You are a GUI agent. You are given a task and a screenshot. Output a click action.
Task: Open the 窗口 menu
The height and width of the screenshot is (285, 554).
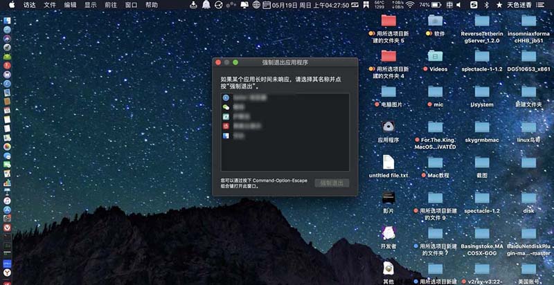click(x=131, y=5)
